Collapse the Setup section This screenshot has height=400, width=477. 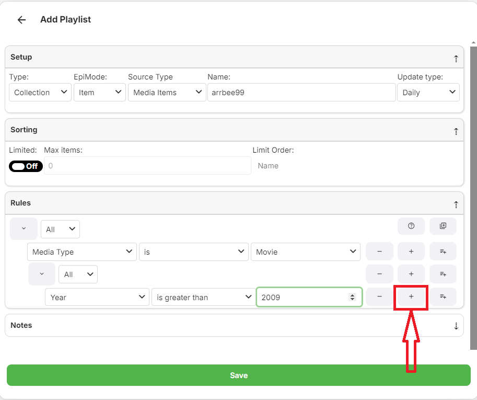click(456, 58)
